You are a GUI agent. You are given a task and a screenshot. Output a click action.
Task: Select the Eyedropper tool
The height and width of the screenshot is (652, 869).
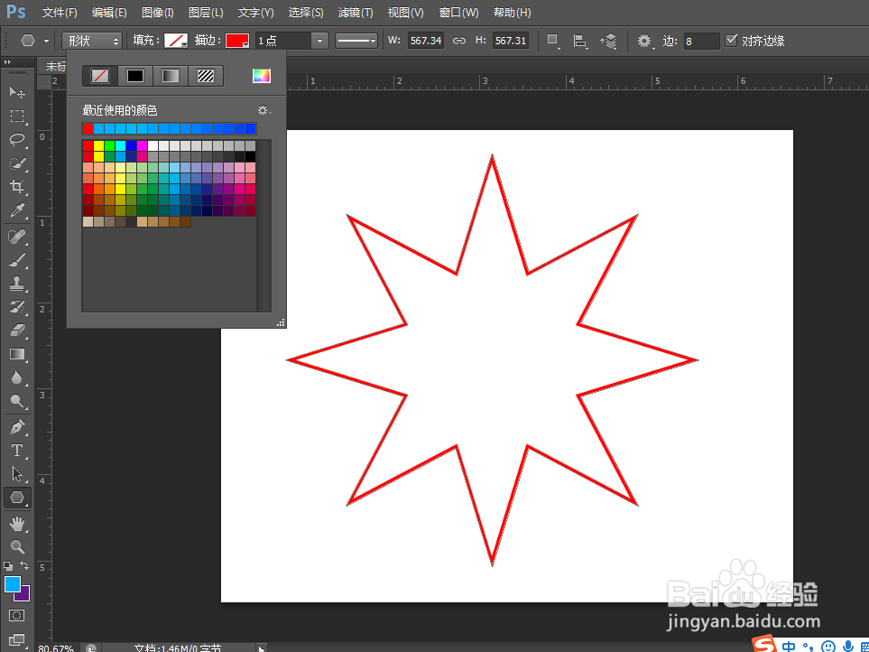(x=17, y=211)
